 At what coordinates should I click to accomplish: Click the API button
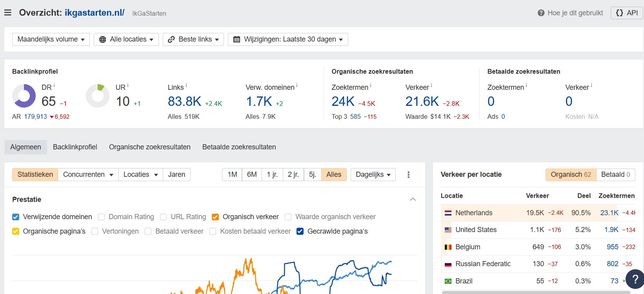[627, 13]
